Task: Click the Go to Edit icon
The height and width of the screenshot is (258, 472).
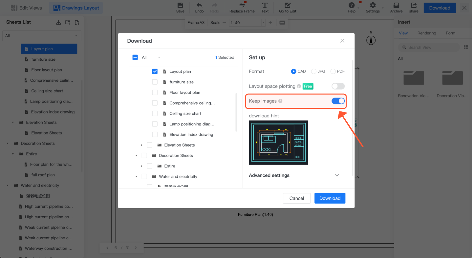Action: click(x=288, y=6)
